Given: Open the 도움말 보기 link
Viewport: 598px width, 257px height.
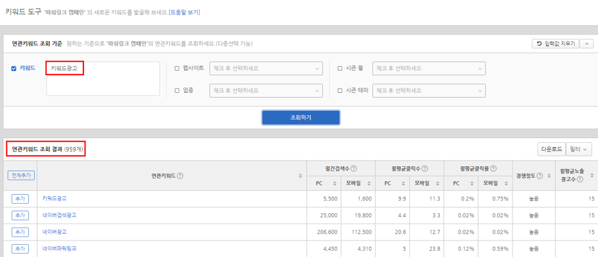Looking at the screenshot, I should coord(184,12).
